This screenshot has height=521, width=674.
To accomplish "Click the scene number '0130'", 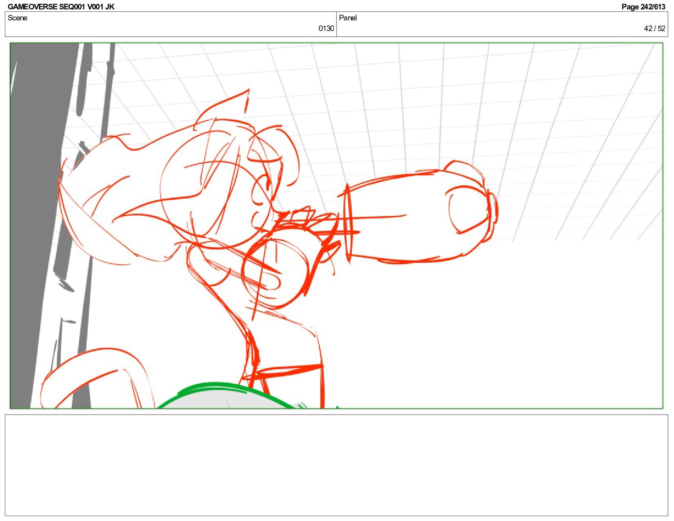I will pos(326,29).
